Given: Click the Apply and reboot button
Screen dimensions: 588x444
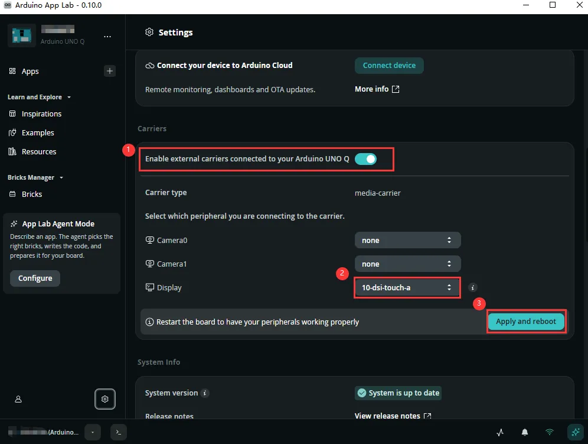Looking at the screenshot, I should tap(526, 322).
